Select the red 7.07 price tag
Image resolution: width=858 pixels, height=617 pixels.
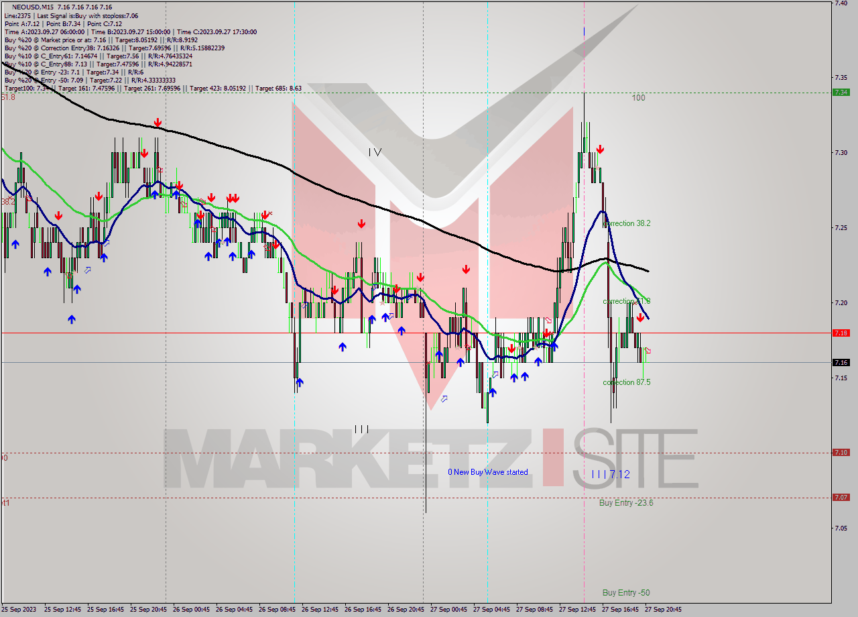coord(841,498)
